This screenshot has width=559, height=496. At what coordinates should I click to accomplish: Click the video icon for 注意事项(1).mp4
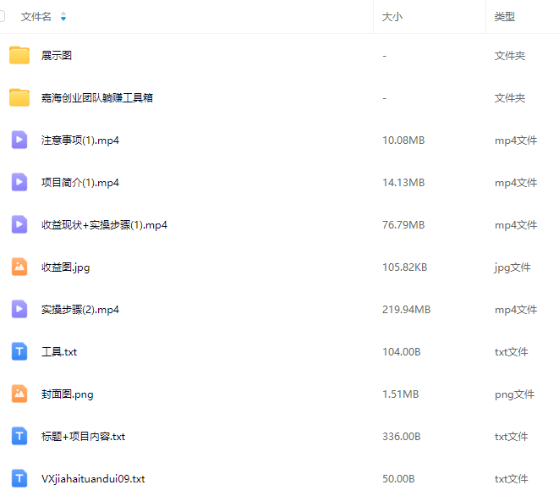19,141
